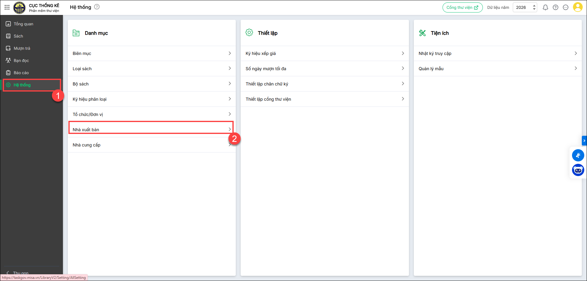Click the data year 2026 input field
The height and width of the screenshot is (281, 587).
tap(522, 8)
